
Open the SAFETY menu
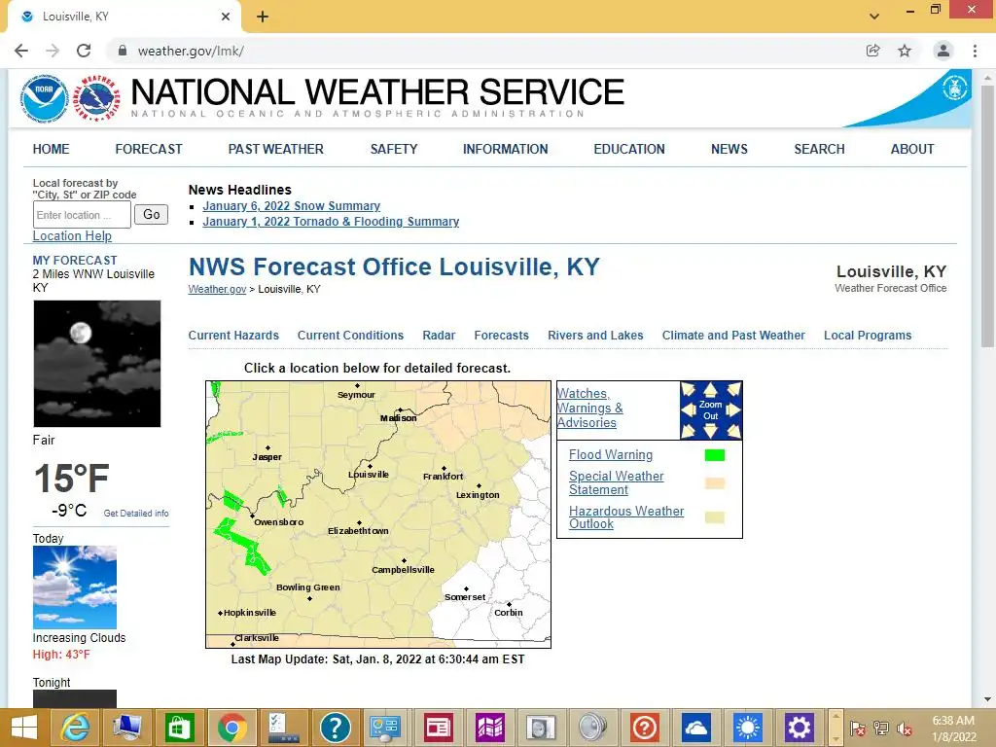(x=394, y=149)
